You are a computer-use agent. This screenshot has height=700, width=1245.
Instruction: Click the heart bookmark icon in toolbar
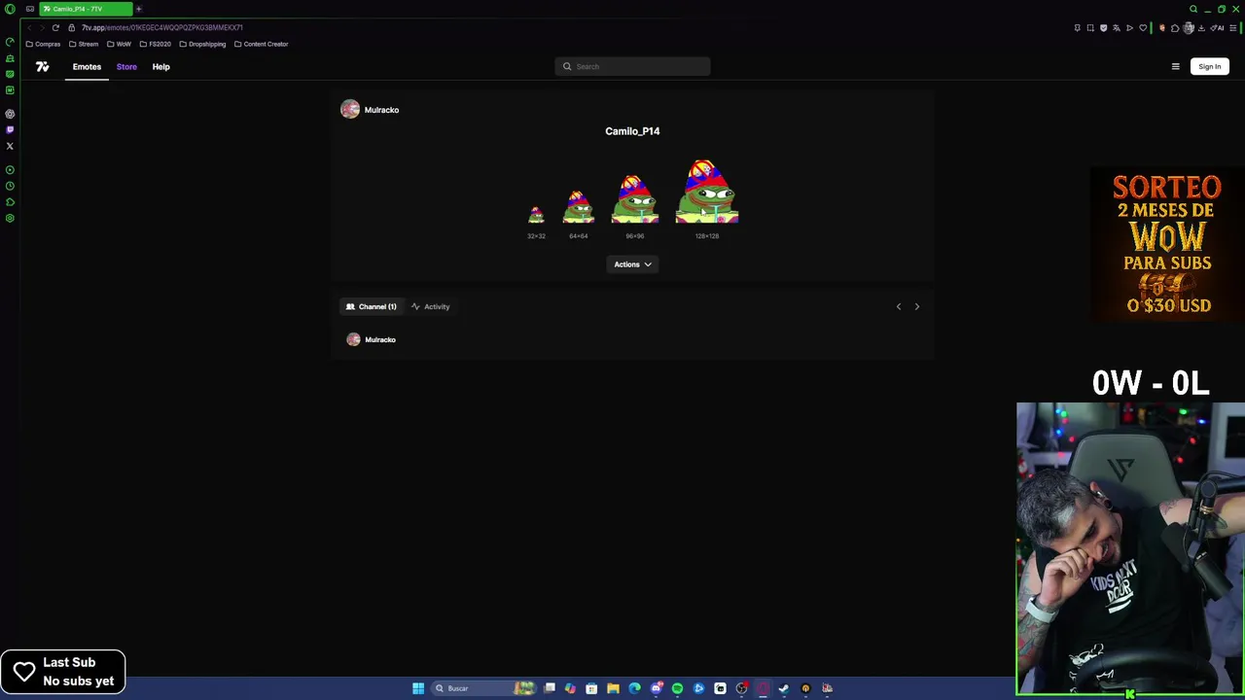click(1143, 27)
